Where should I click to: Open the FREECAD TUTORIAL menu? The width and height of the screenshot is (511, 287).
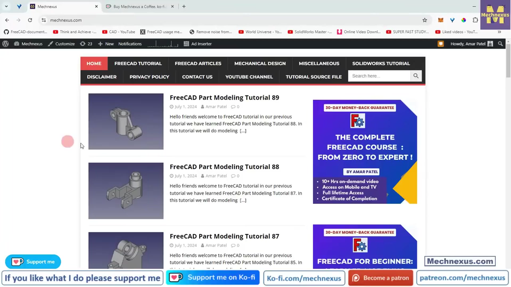pyautogui.click(x=138, y=64)
